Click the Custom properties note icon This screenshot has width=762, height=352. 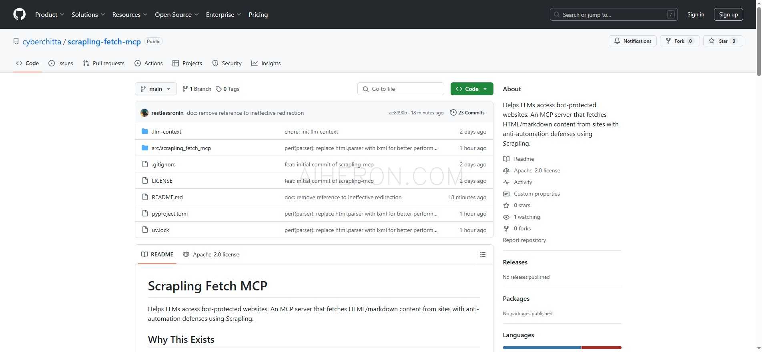(x=506, y=194)
